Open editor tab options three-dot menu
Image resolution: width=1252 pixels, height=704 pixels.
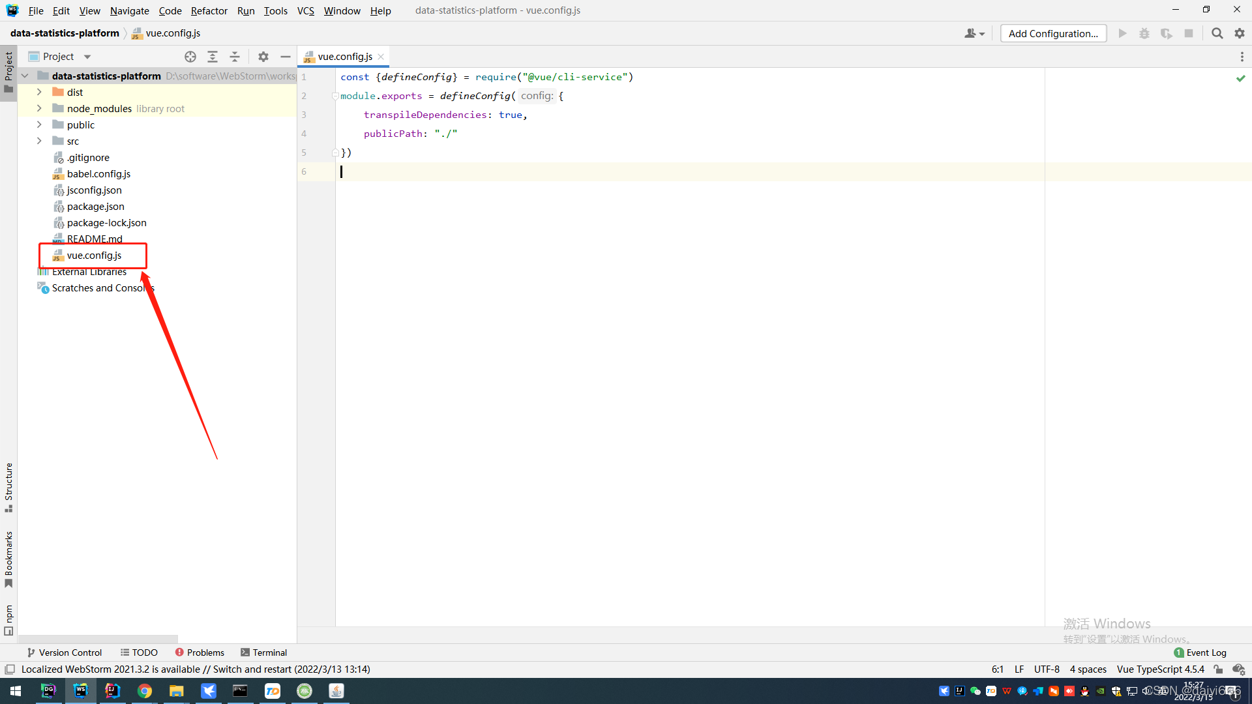click(1242, 57)
